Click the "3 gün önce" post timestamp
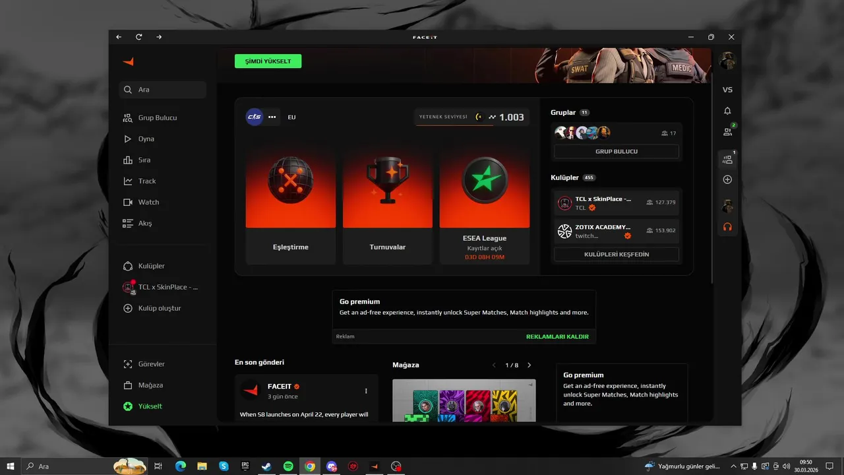844x475 pixels. coord(283,396)
